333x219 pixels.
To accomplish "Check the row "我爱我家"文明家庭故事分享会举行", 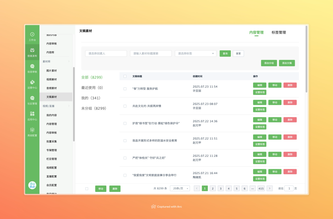I will click(125, 175).
